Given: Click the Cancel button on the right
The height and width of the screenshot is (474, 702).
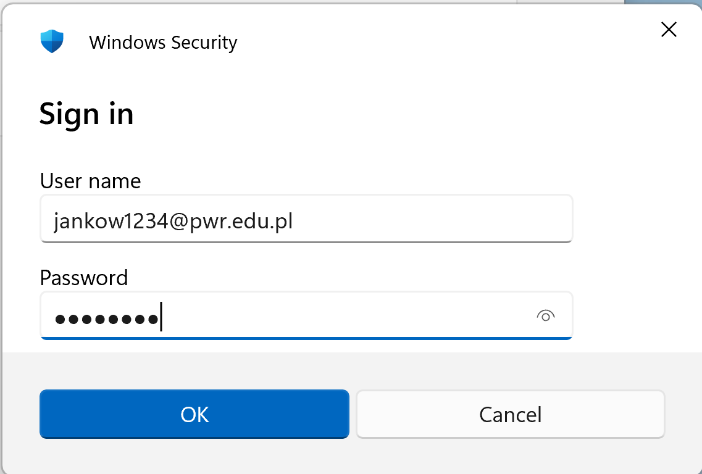Looking at the screenshot, I should (510, 414).
